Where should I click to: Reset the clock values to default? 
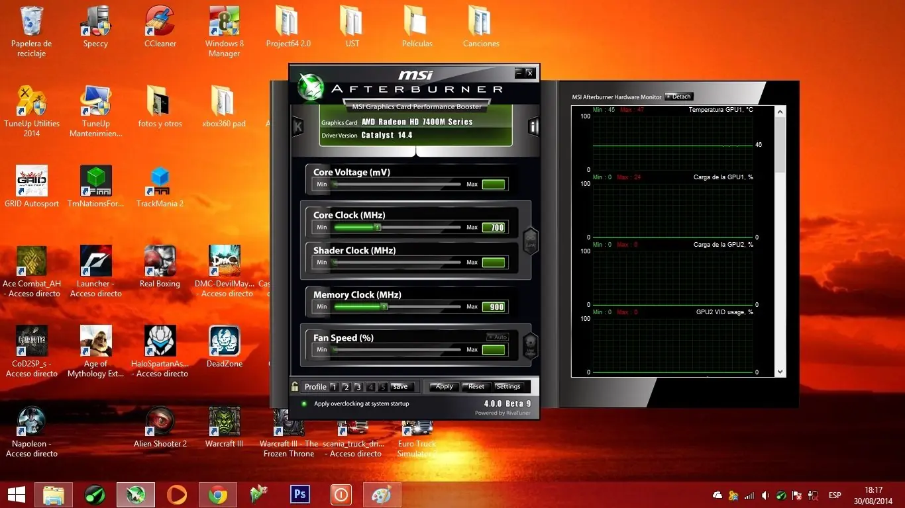pyautogui.click(x=476, y=387)
